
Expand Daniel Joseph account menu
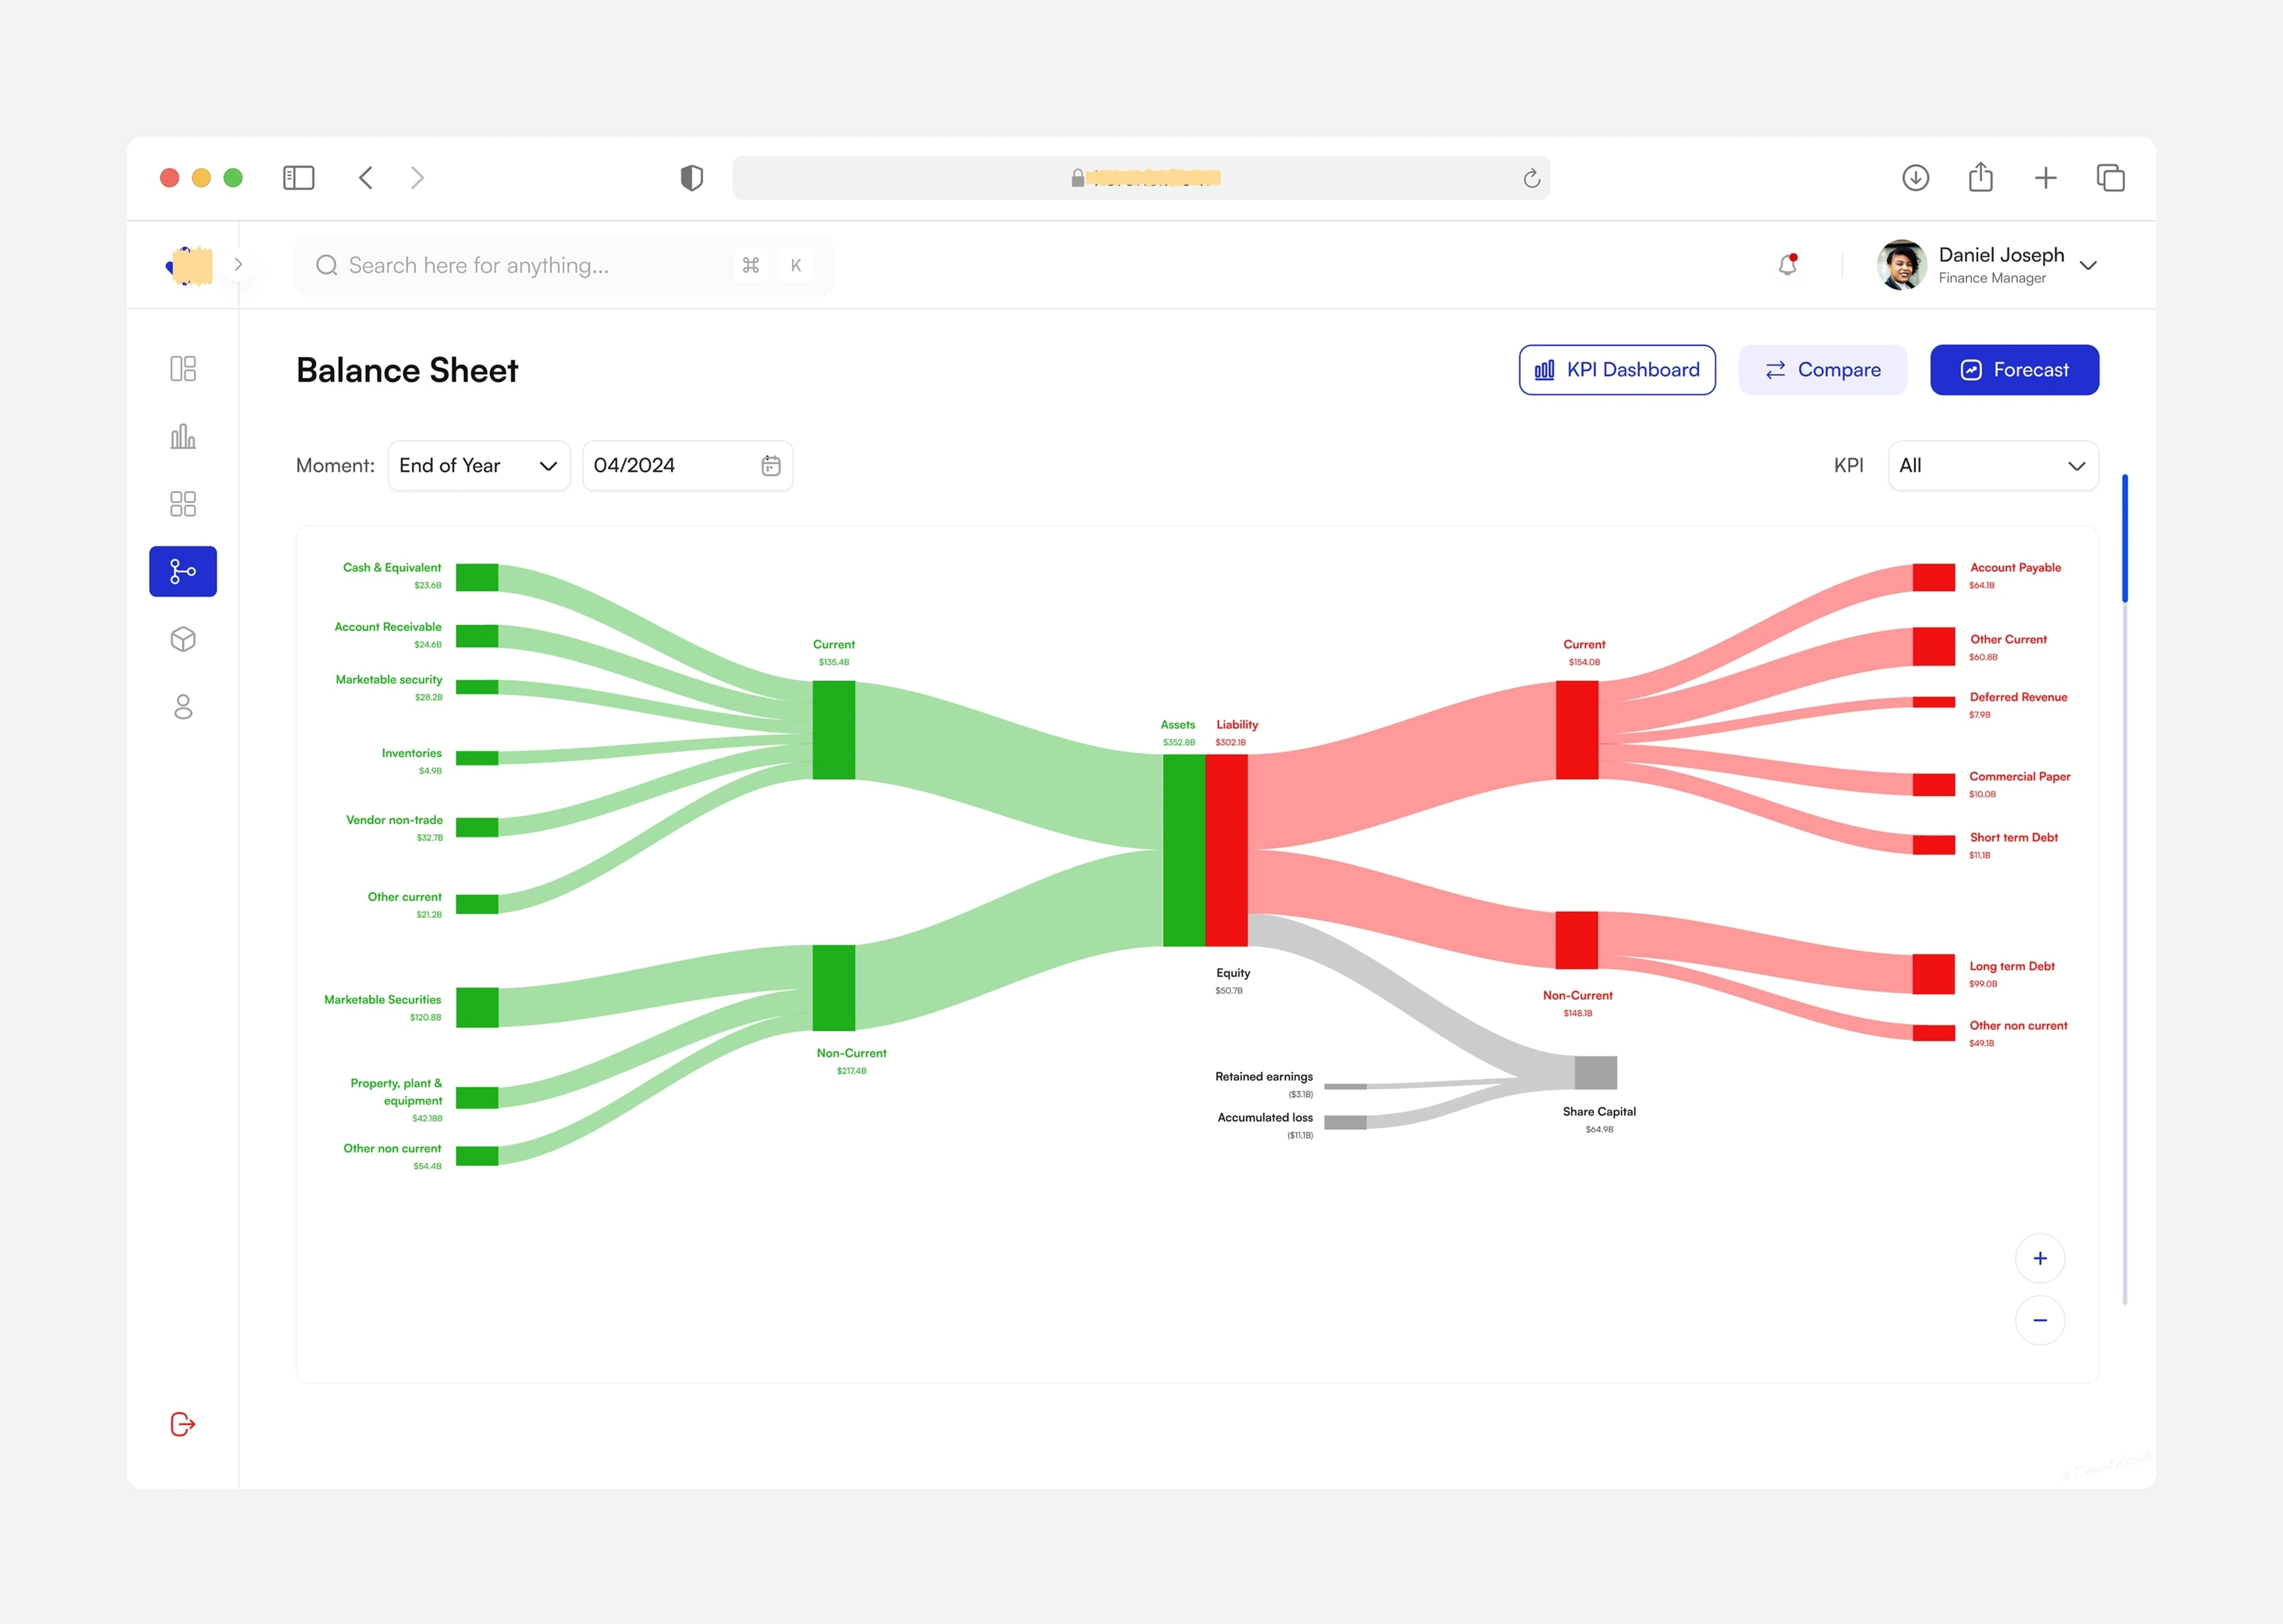2088,266
